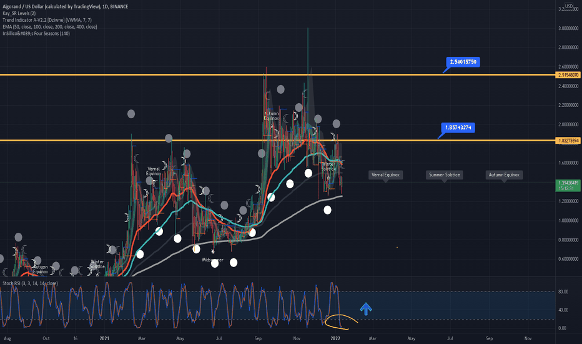The width and height of the screenshot is (582, 344).
Task: Click the 2.00000000 price axis label
Action: pos(568,124)
